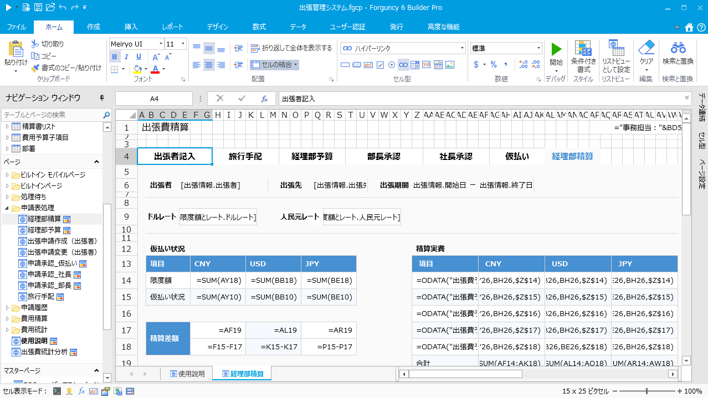Toggle Bold formatting
Screen dimensions: 708x398
coord(114,56)
